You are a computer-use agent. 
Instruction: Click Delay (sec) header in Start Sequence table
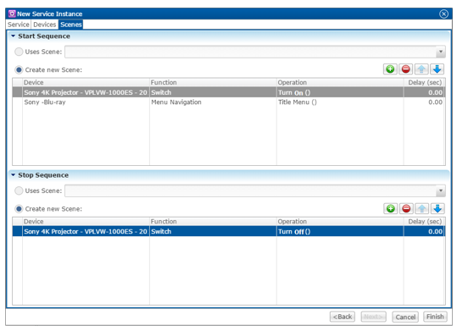point(424,82)
